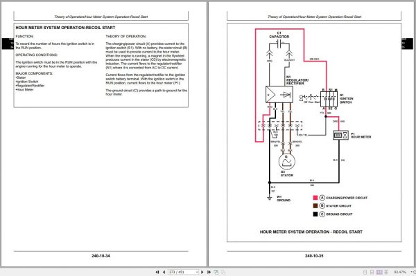Viewport: 416px width, 276px height.
Task: Select single page layout icon
Action: [365, 272]
